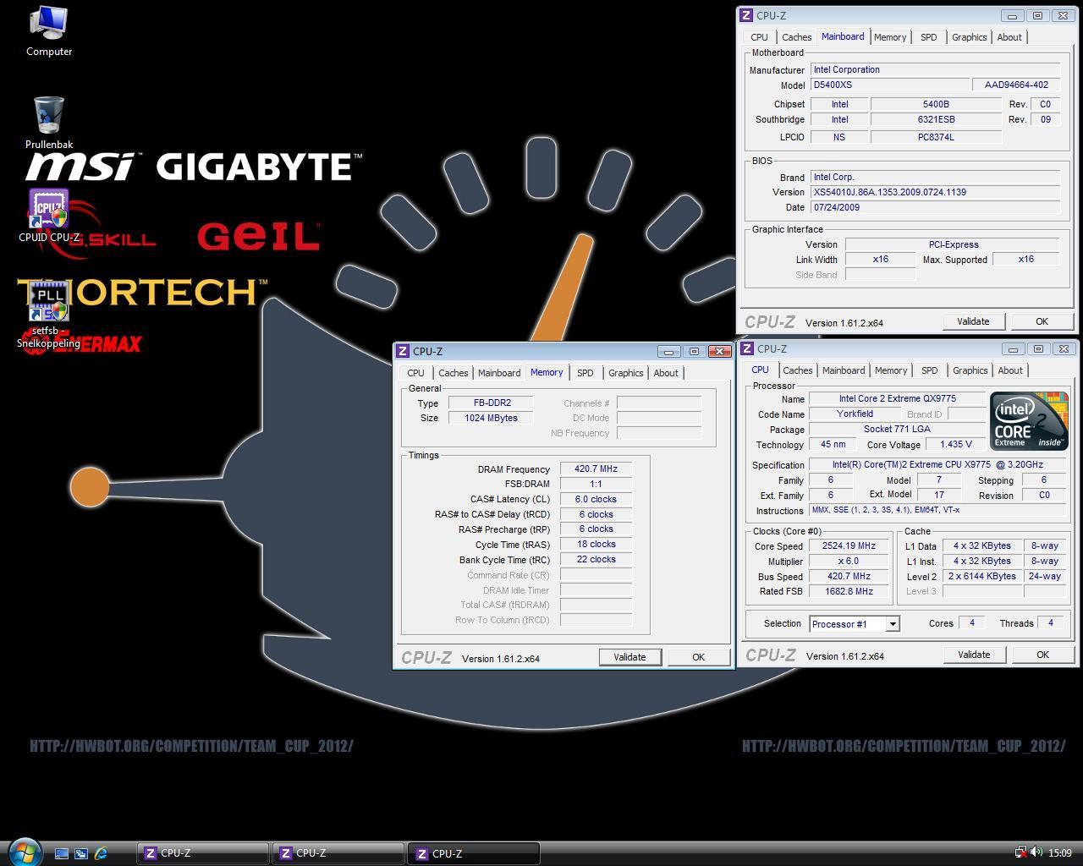Click the Rated FSB 1682.8 MHz value
This screenshot has height=866, width=1083.
pyautogui.click(x=849, y=592)
